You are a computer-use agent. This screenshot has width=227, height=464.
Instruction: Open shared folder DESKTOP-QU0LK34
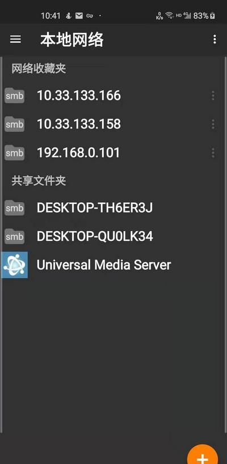[x=113, y=236]
